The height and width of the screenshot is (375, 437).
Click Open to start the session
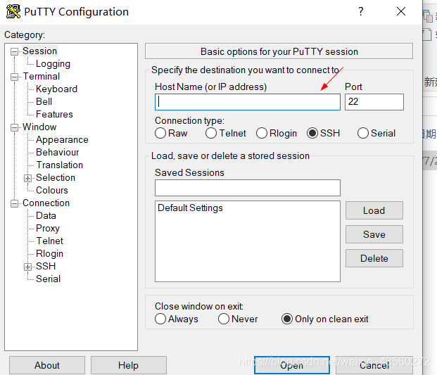click(x=292, y=365)
